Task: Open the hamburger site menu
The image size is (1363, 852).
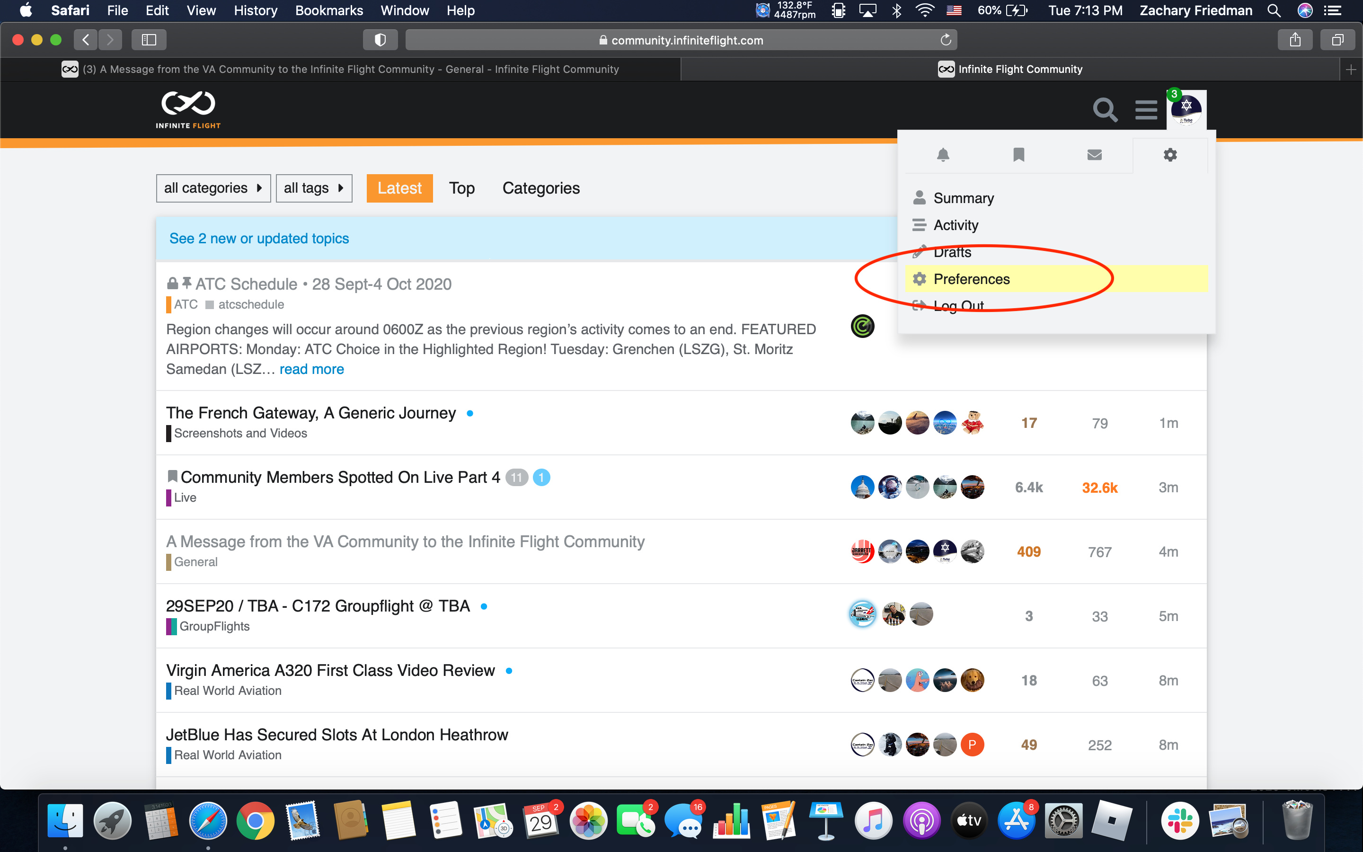Action: click(x=1146, y=109)
